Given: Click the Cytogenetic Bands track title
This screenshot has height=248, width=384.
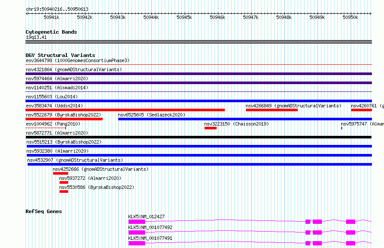Looking at the screenshot, I should (51, 32).
